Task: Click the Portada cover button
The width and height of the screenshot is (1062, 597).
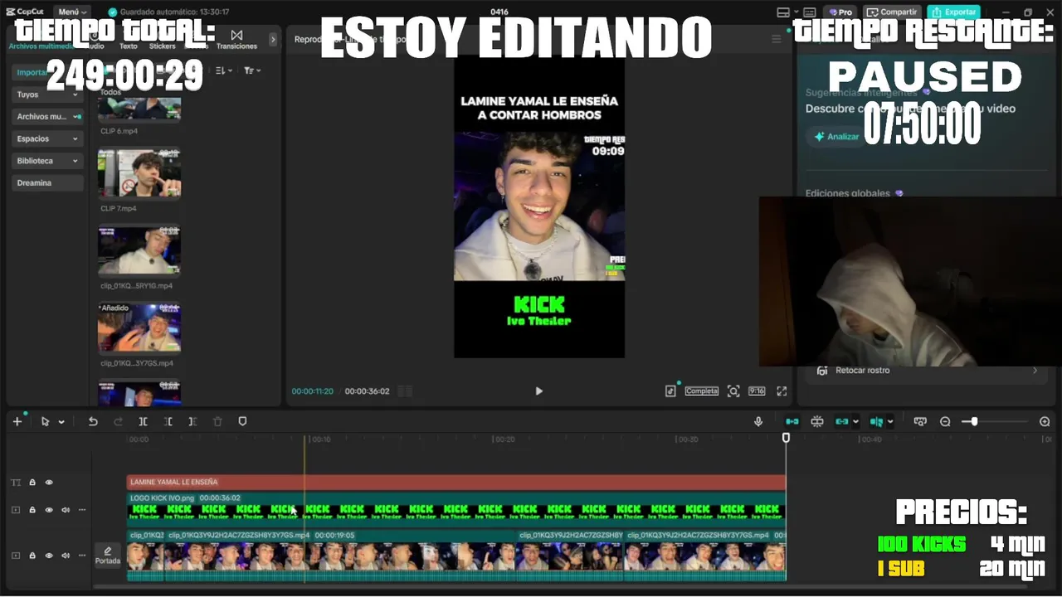Action: pyautogui.click(x=108, y=556)
